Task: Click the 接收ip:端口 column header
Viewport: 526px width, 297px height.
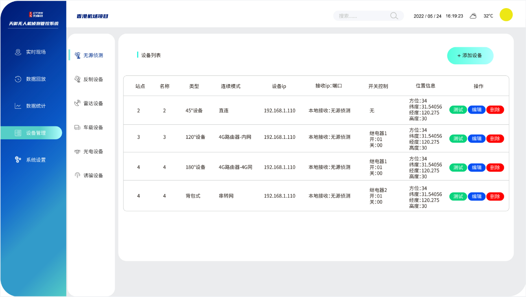Action: pos(329,86)
